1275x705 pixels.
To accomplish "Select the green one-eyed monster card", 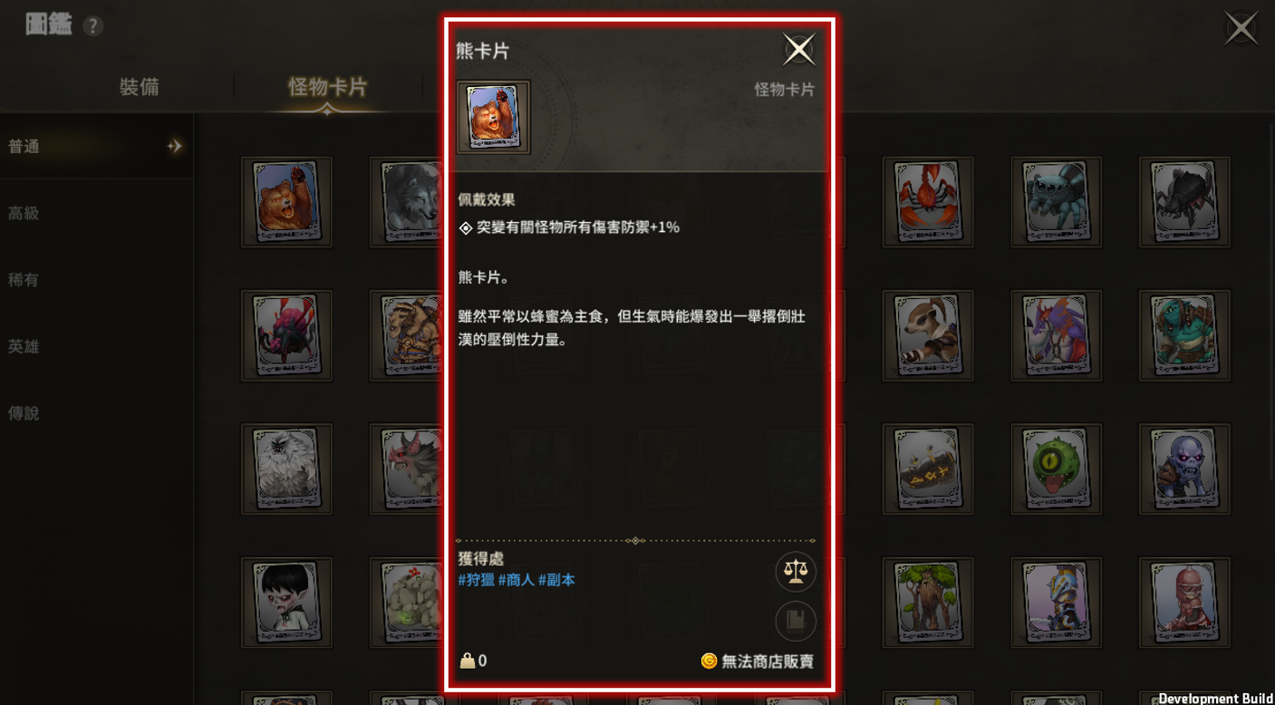I will point(1057,468).
